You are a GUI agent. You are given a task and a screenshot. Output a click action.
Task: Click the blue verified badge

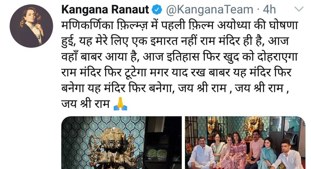point(157,10)
